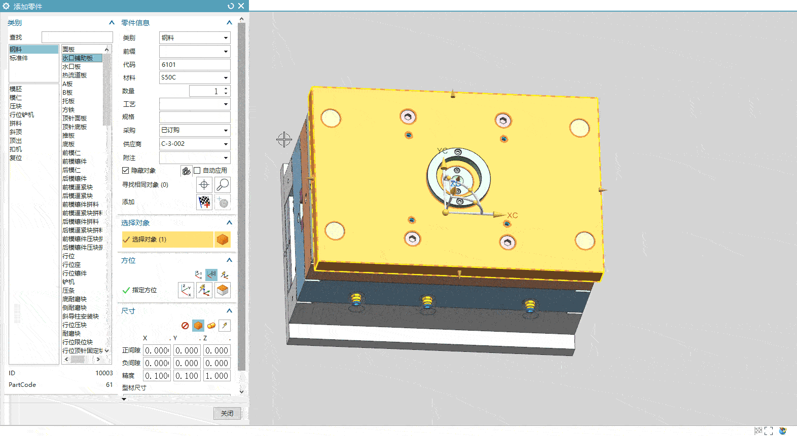
Task: Open the 材料 dropdown showing S50C
Action: [195, 77]
